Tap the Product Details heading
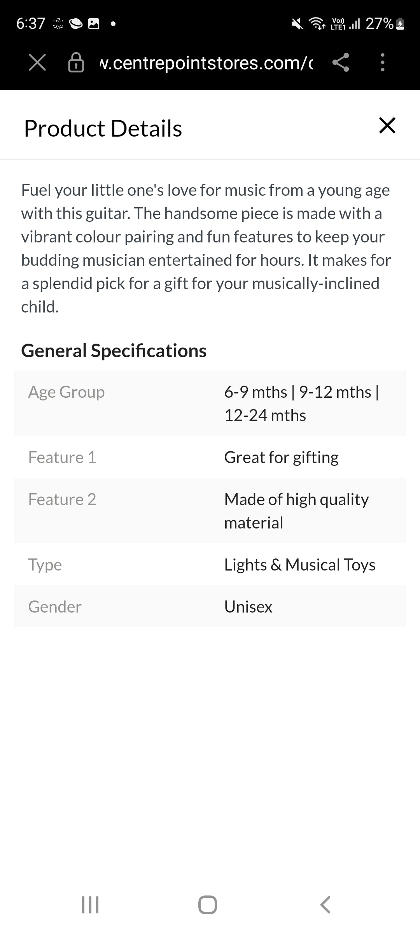This screenshot has width=420, height=934. pos(103,128)
